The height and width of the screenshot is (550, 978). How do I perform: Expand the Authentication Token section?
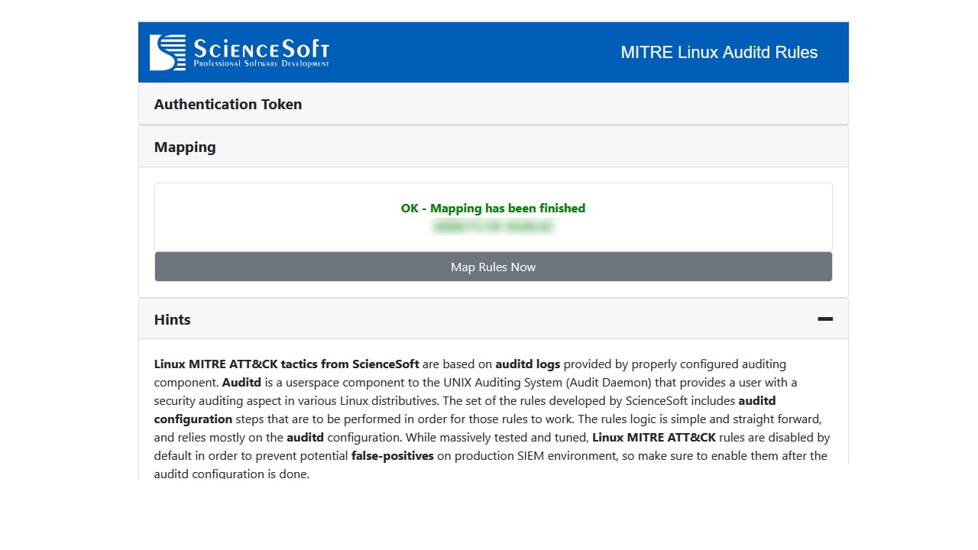tap(228, 104)
